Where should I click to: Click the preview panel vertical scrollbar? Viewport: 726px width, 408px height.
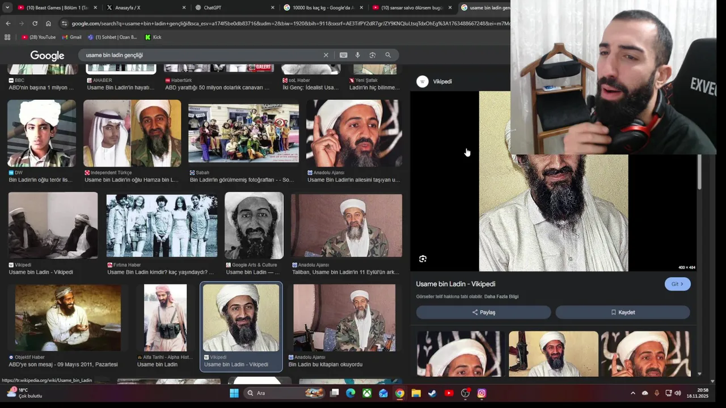point(699,172)
